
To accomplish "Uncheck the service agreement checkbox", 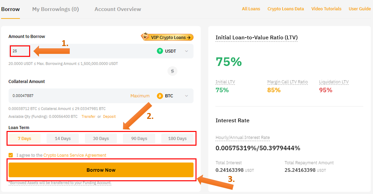I will [11, 155].
